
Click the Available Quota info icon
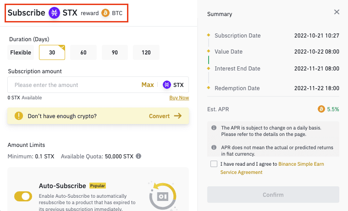(138, 156)
